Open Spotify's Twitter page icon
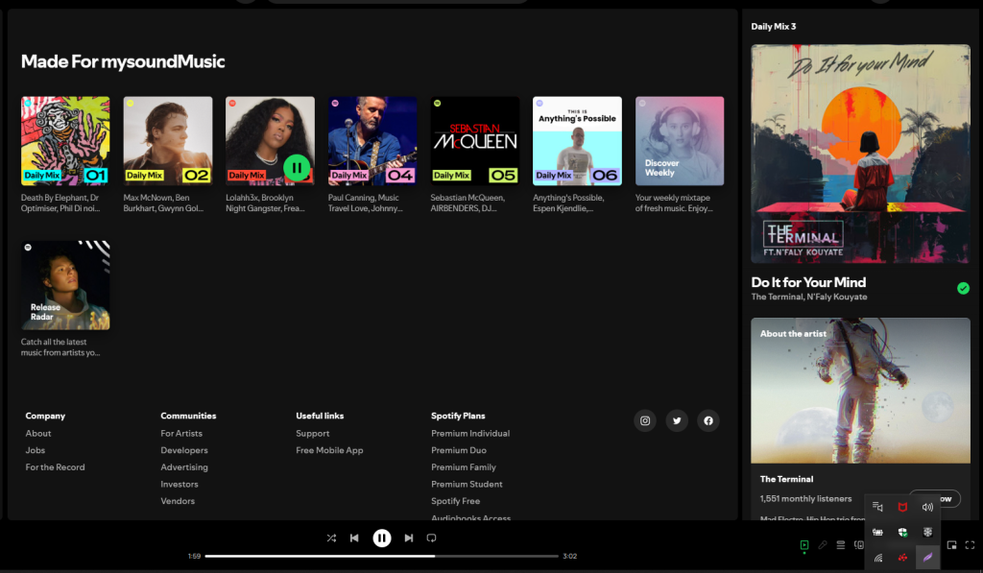 pos(677,420)
